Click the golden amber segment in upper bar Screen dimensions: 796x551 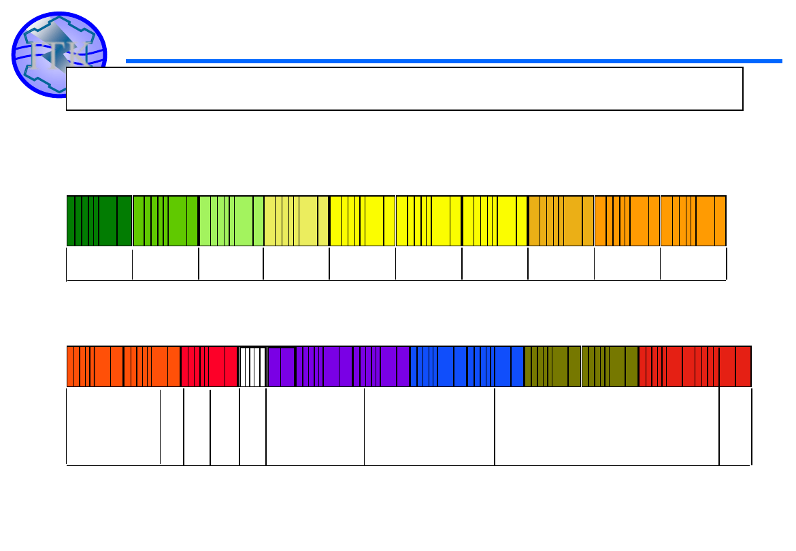(561, 220)
